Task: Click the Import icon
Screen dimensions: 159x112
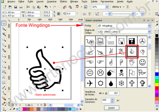Action: click(65, 7)
